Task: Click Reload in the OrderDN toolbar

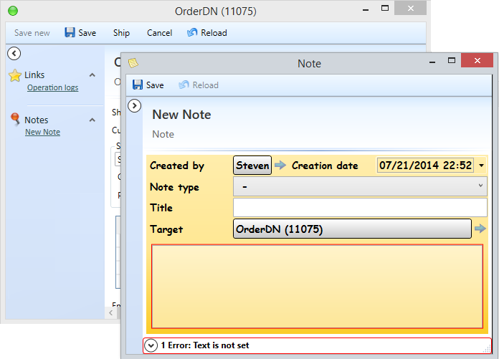Action: [206, 33]
